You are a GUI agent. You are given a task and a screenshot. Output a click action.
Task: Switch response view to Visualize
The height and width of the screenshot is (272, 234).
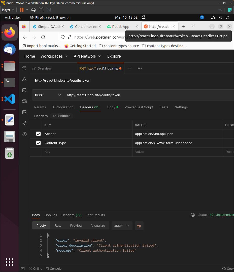pyautogui.click(x=98, y=226)
